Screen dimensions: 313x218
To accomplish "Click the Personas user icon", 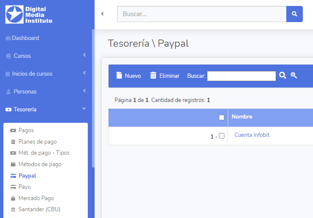I will click(8, 92).
